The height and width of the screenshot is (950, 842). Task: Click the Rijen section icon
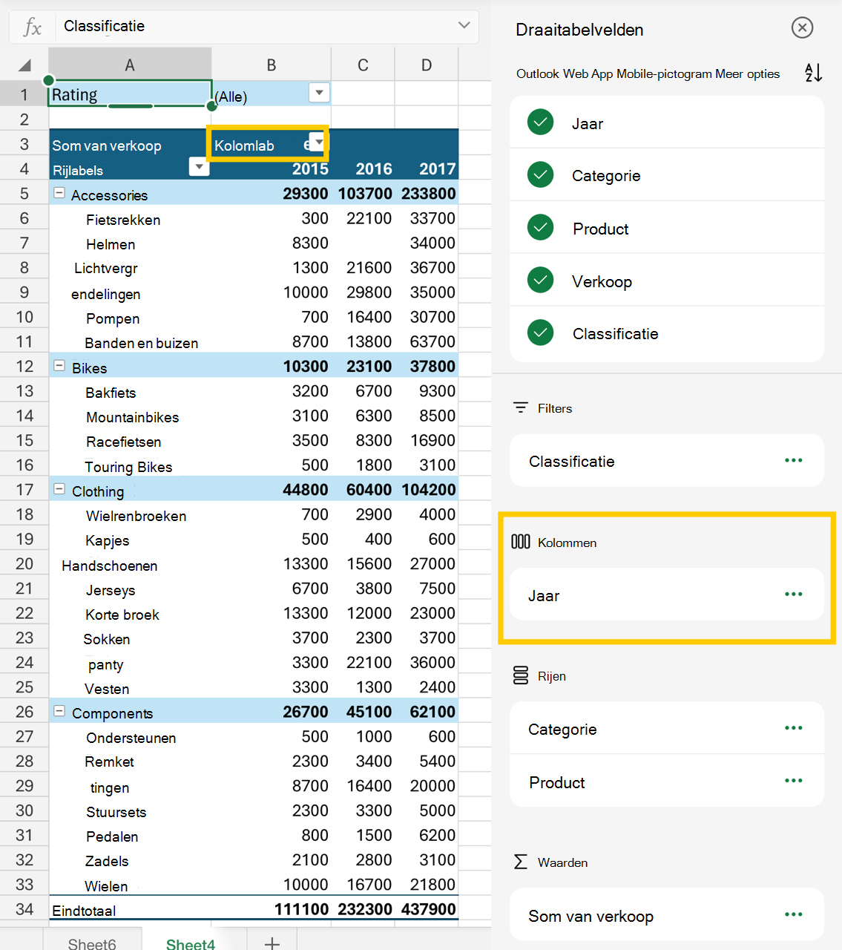(521, 675)
